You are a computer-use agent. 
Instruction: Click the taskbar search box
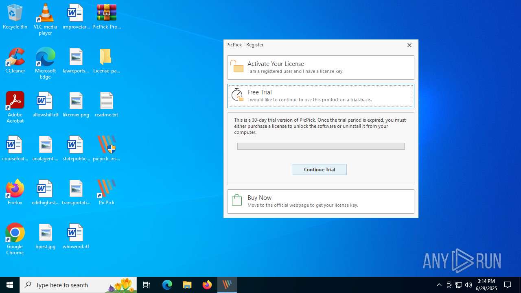click(x=78, y=285)
